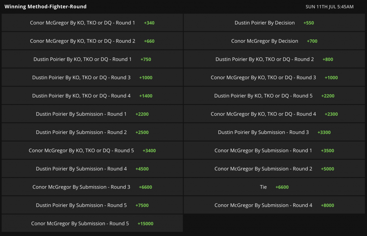
Task: Pick Dustin Poirier By Decision +550
Action: 274,23
